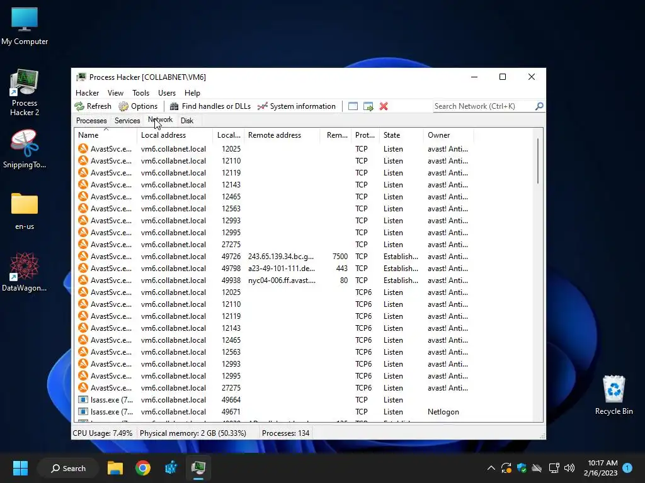Click Windows Security shield tray icon
The width and height of the screenshot is (645, 483).
(x=522, y=468)
